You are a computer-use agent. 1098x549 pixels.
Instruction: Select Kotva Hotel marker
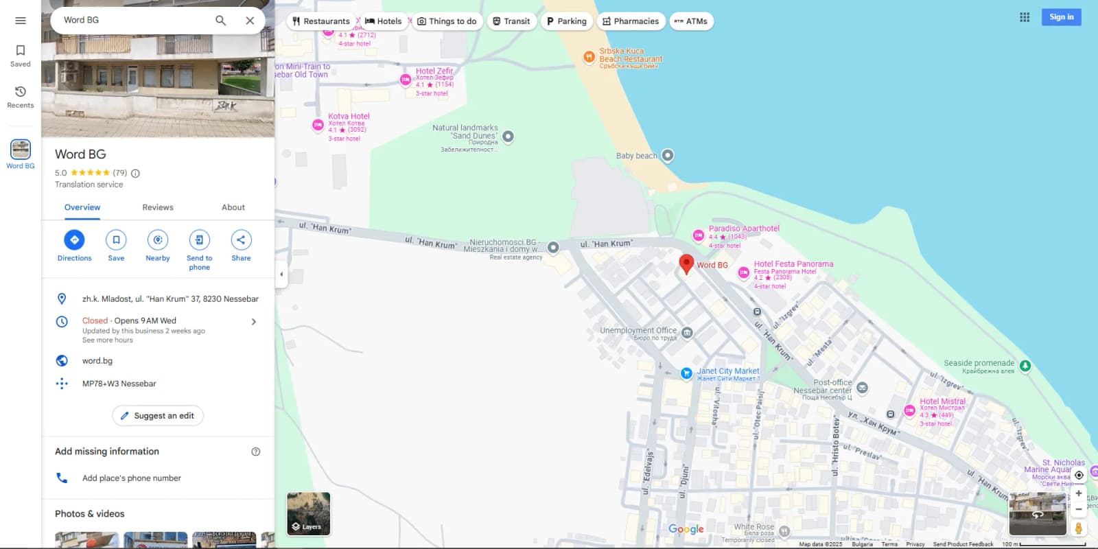[x=318, y=125]
